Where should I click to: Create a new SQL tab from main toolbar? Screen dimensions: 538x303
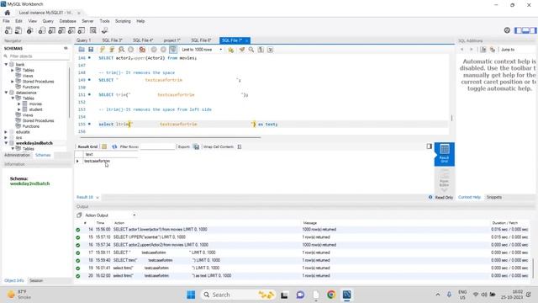[x=8, y=30]
